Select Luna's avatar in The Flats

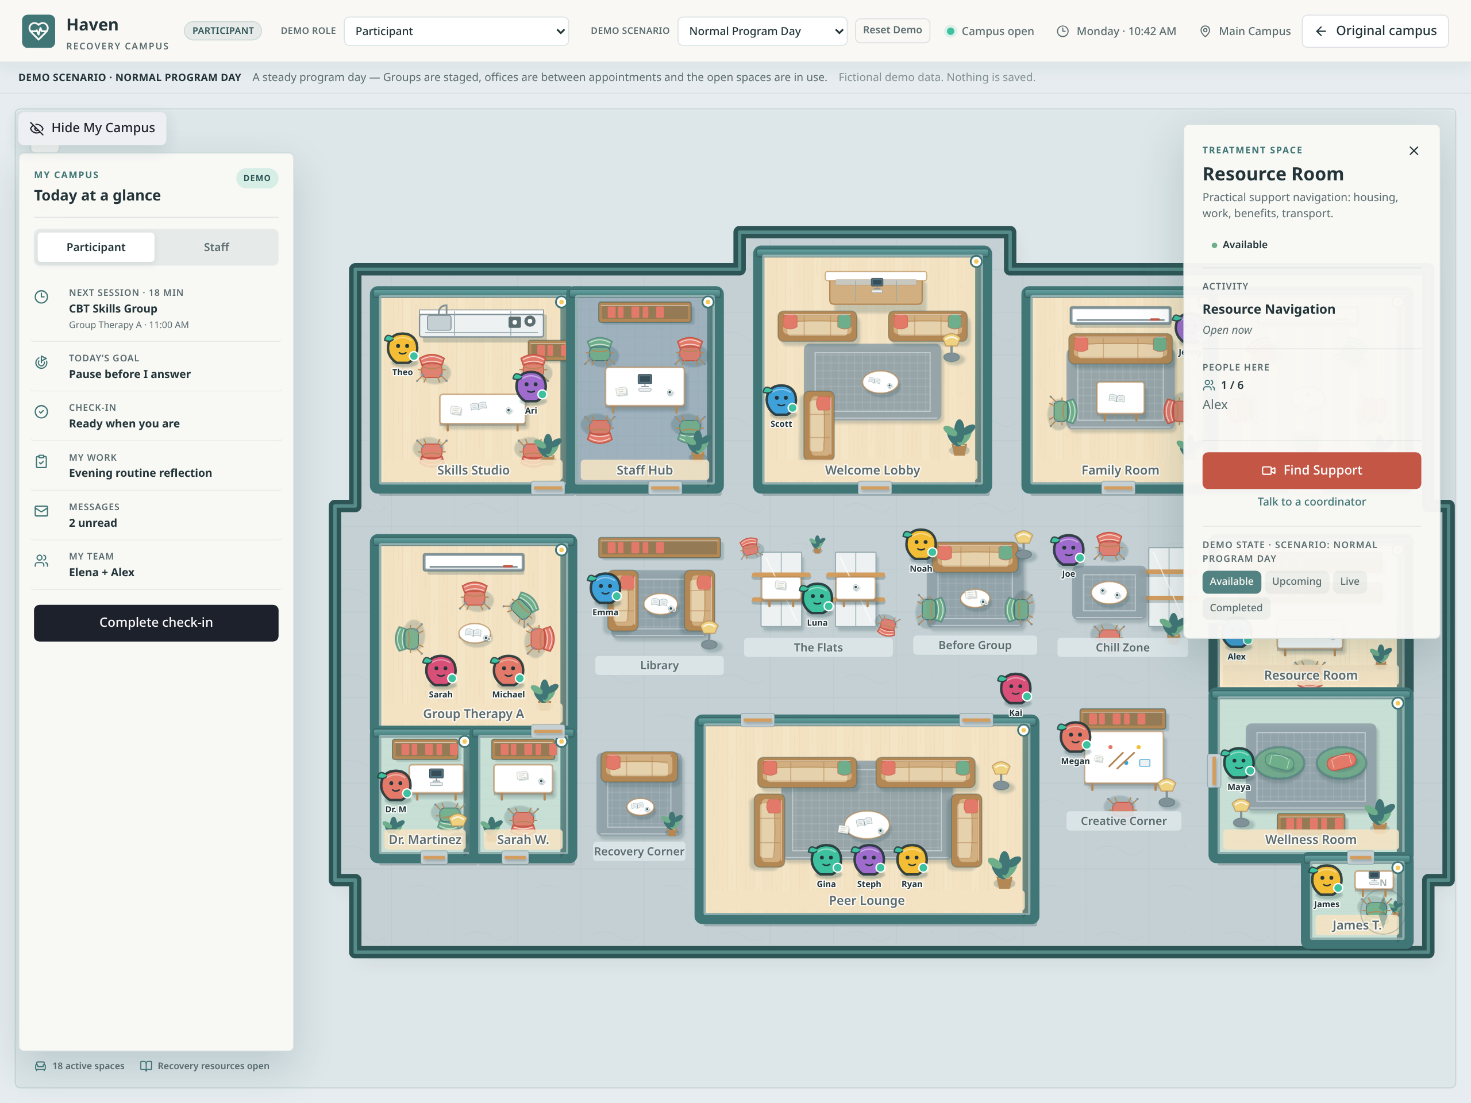[817, 599]
